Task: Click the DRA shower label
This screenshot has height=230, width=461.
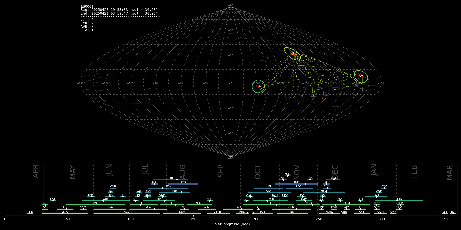Action: [x=248, y=195]
